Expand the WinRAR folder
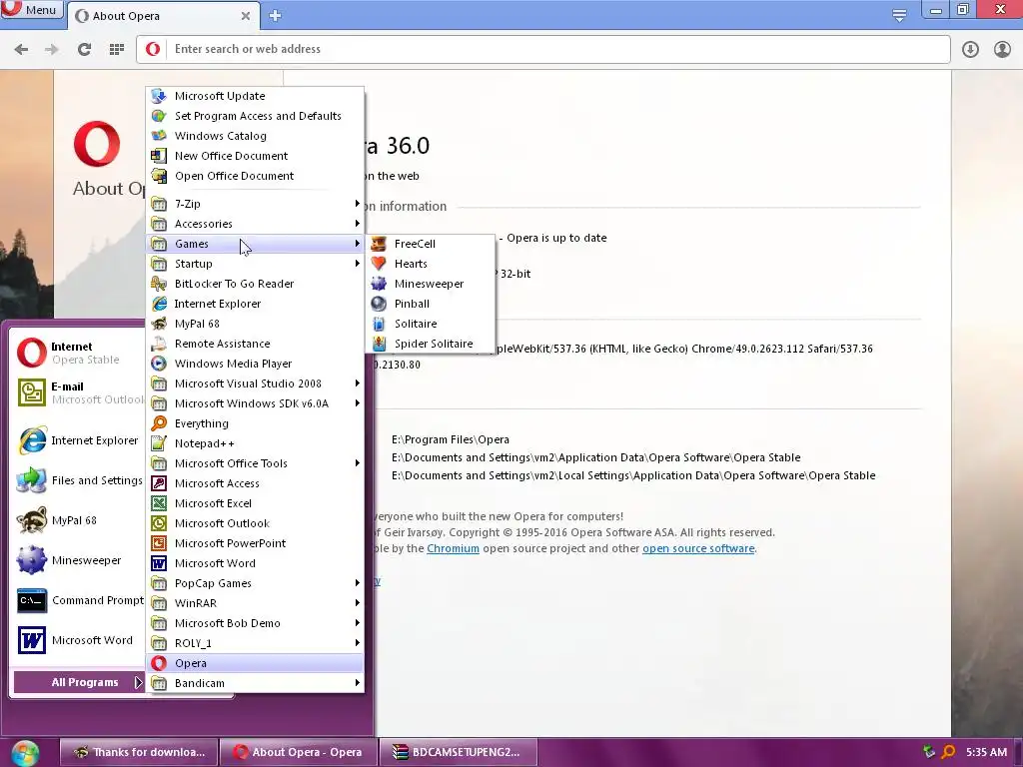Screen dimensions: 1023x767 255,603
